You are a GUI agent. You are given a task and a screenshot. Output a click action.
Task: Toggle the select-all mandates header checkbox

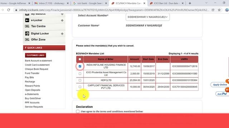click(x=80, y=59)
